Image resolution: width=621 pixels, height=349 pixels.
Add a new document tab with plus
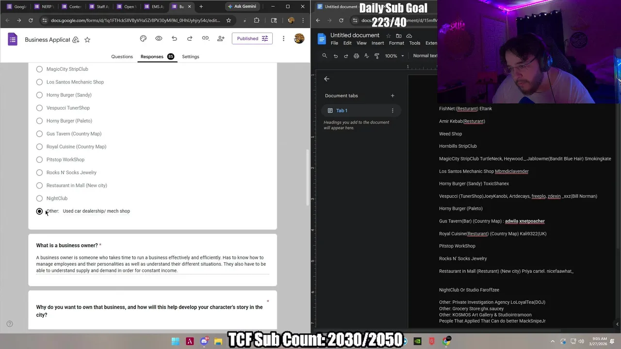pos(392,95)
